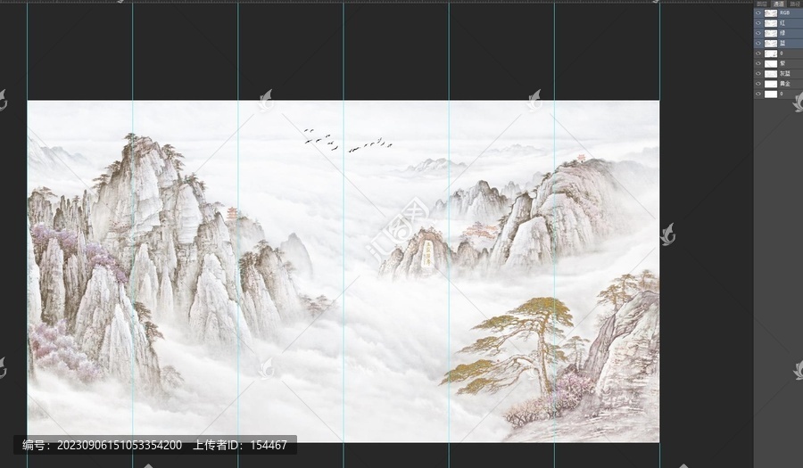Hide the RGB composite channel eye
The width and height of the screenshot is (803, 468).
pyautogui.click(x=757, y=12)
